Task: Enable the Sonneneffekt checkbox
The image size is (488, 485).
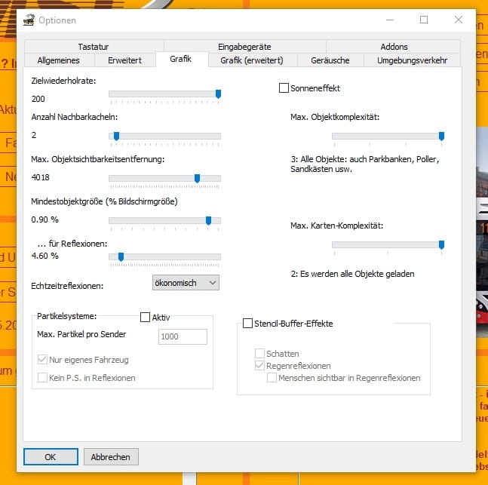Action: pyautogui.click(x=284, y=88)
